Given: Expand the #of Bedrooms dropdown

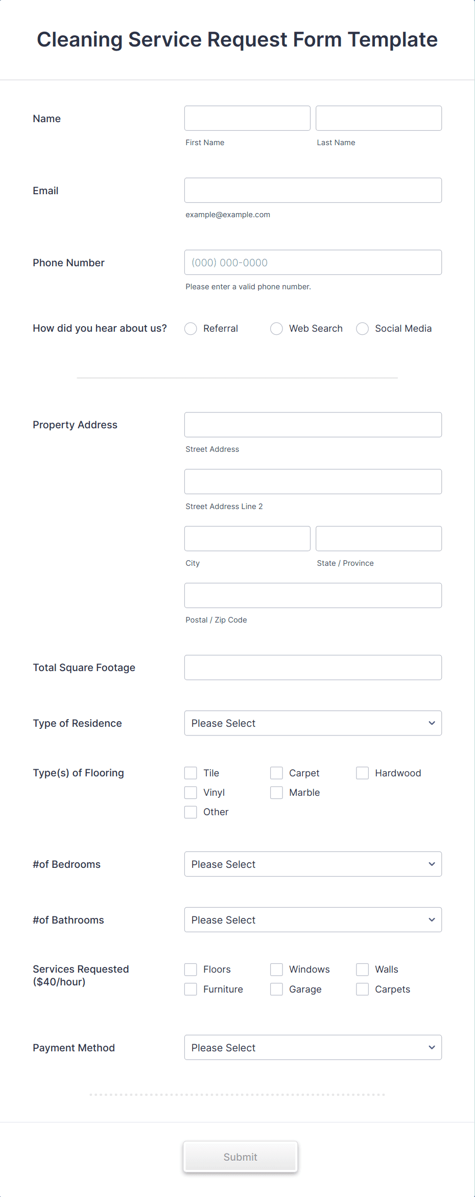Looking at the screenshot, I should tap(313, 864).
